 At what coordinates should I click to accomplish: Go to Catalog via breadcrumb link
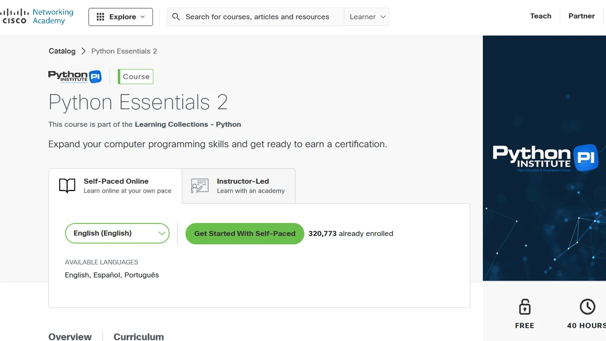coord(62,51)
